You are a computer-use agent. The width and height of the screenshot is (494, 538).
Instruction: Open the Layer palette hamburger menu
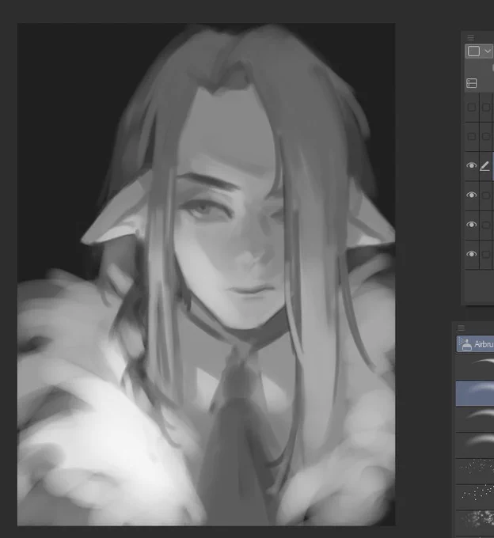point(471,37)
